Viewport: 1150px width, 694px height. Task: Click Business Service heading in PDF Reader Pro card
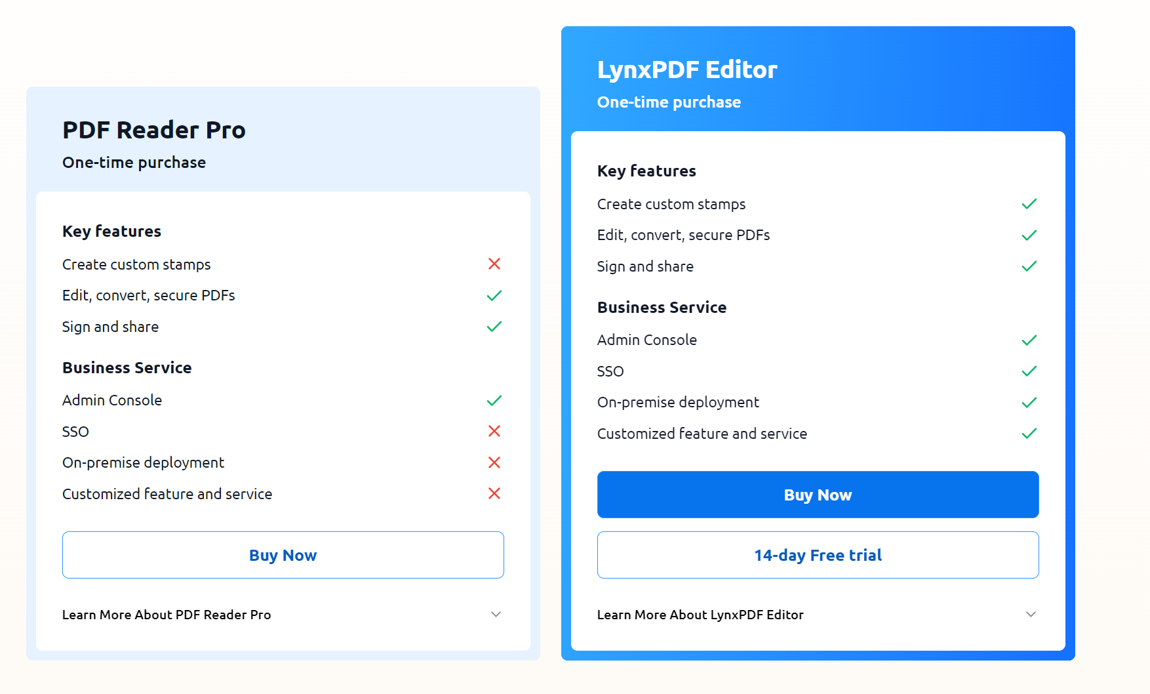(x=127, y=367)
